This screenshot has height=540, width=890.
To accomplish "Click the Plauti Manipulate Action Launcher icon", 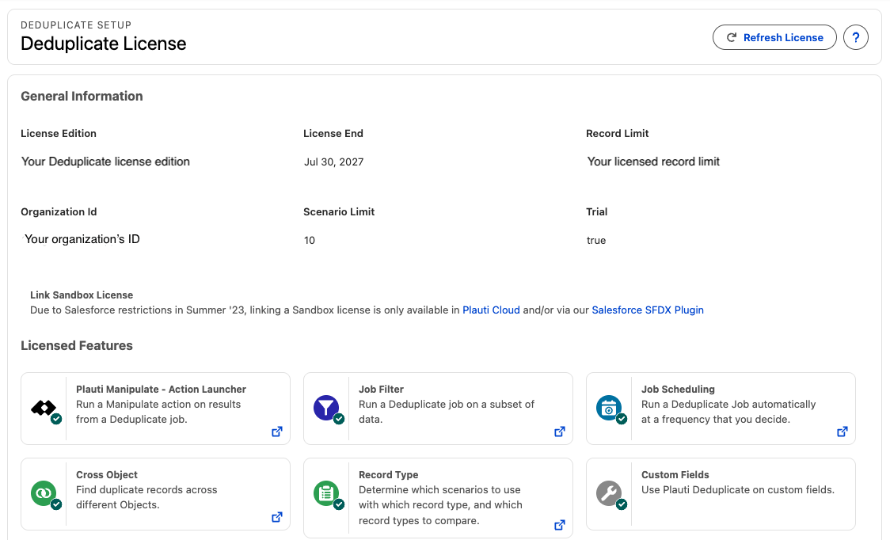I will pos(44,408).
